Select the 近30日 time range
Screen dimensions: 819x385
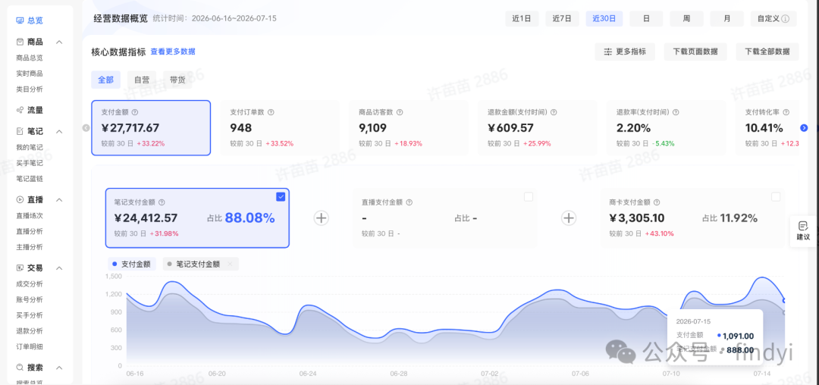coord(604,19)
